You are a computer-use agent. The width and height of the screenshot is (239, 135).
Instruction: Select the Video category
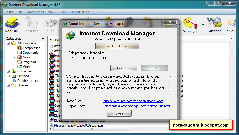(27, 67)
